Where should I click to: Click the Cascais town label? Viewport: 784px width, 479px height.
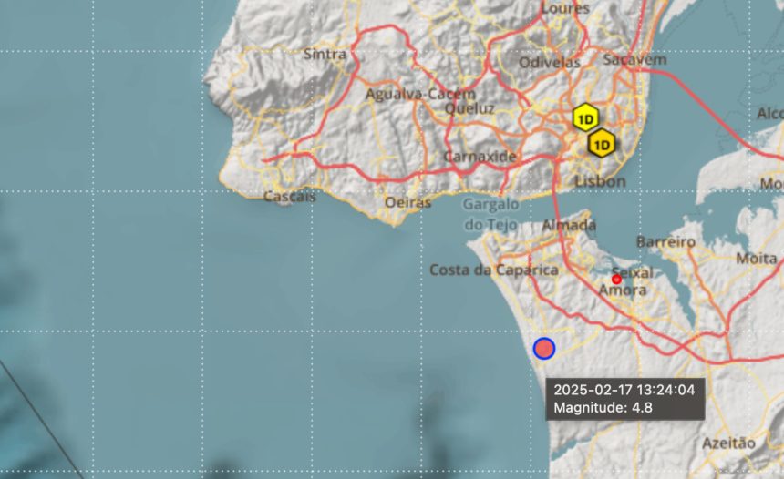click(290, 197)
